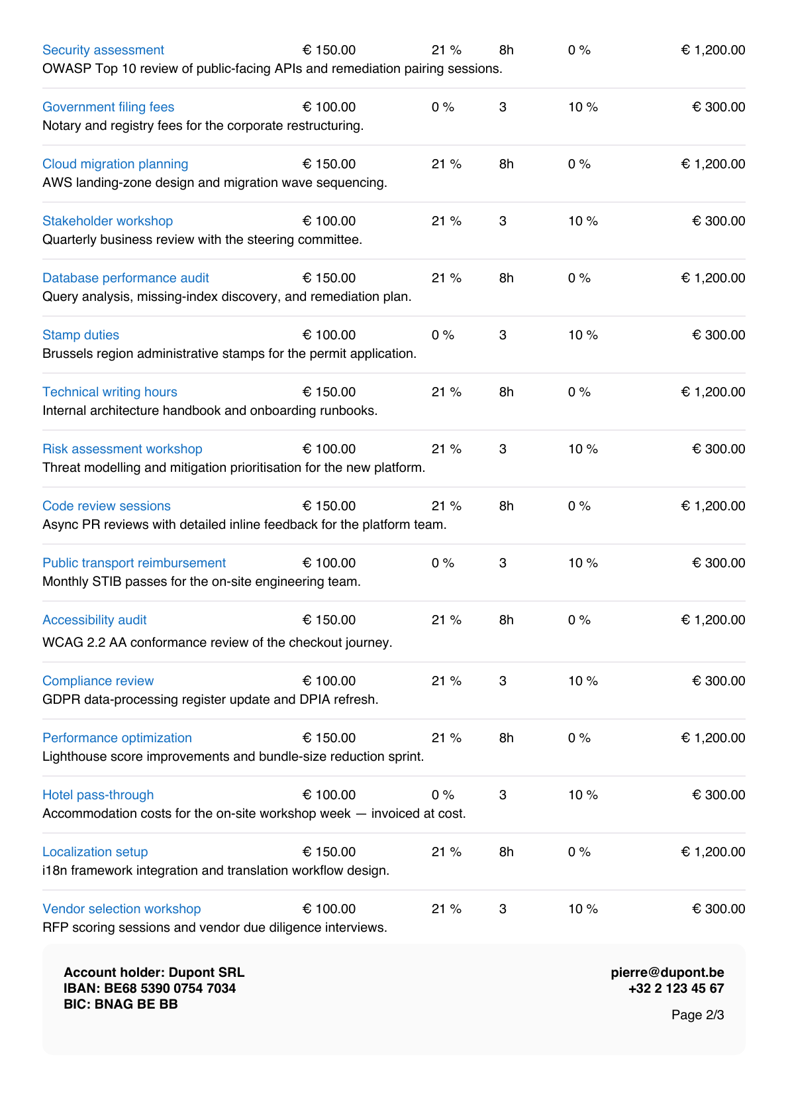
Task: Click Public transport reimbursement link
Action: tap(134, 563)
